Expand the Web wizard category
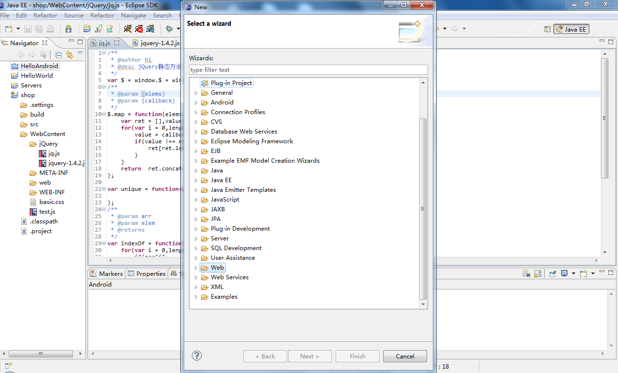618x373 pixels. point(196,268)
